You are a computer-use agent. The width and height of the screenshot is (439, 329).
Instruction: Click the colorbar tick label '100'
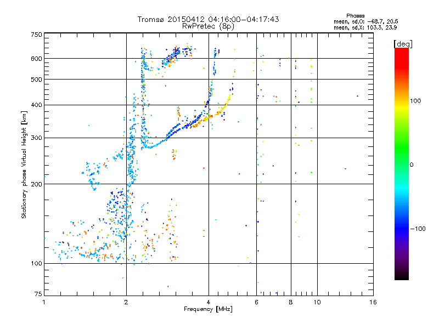[x=415, y=101]
